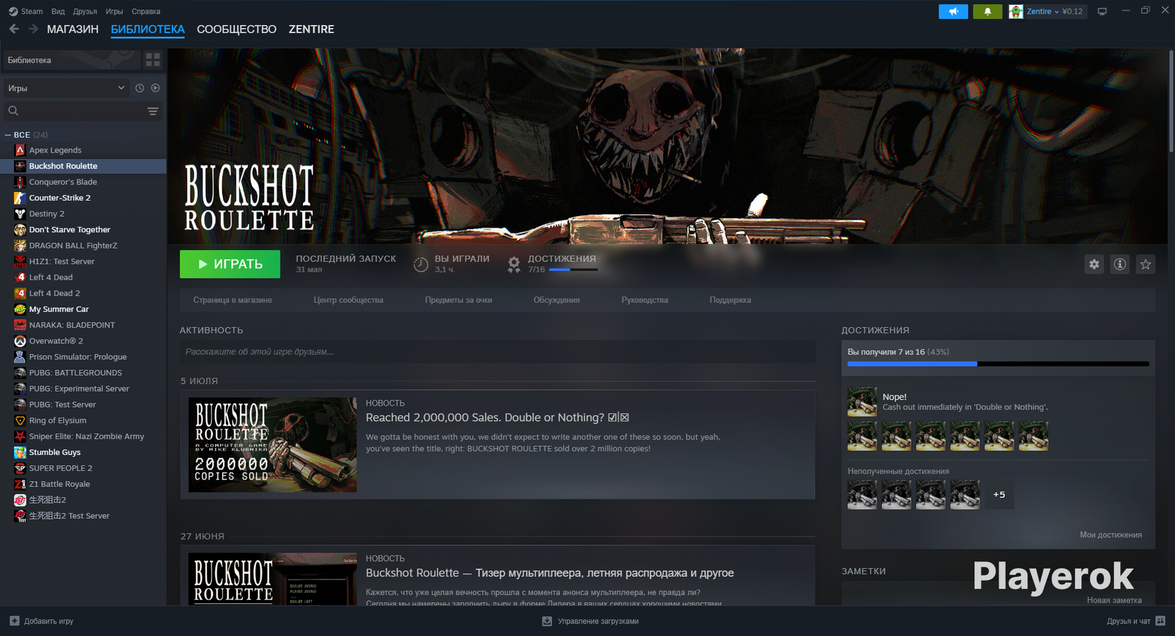Screen dimensions: 1175x636
Task: Click the Библиотека home button
Action: (71, 60)
